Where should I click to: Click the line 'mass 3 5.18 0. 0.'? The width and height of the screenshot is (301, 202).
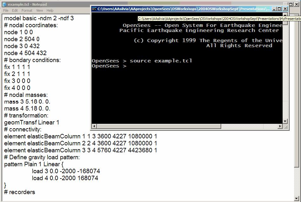[27, 102]
